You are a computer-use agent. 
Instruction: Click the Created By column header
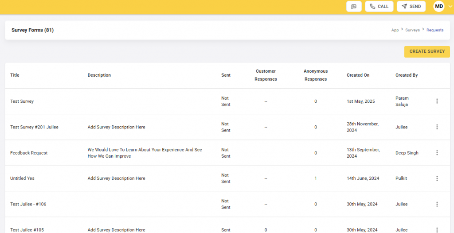coord(407,75)
